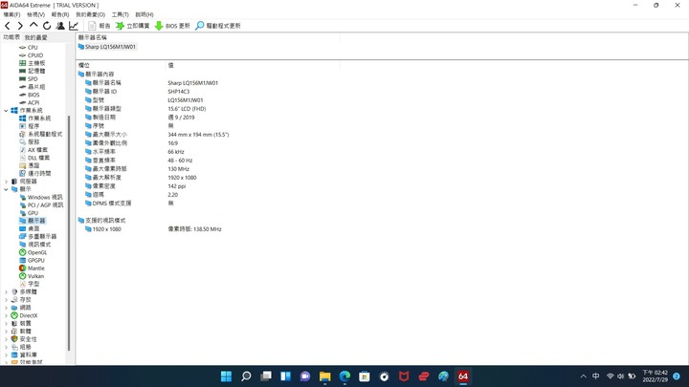
Task: Click the AIDA64 icon in the taskbar
Action: 463,376
